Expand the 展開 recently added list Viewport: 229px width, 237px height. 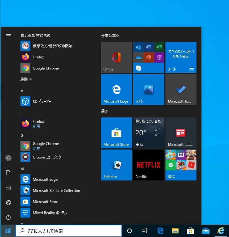[x=26, y=79]
